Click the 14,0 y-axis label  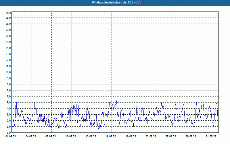(x=8, y=48)
